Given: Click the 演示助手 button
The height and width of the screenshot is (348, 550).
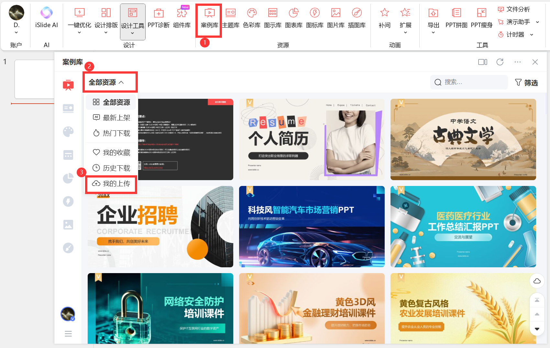Looking at the screenshot, I should click(514, 22).
